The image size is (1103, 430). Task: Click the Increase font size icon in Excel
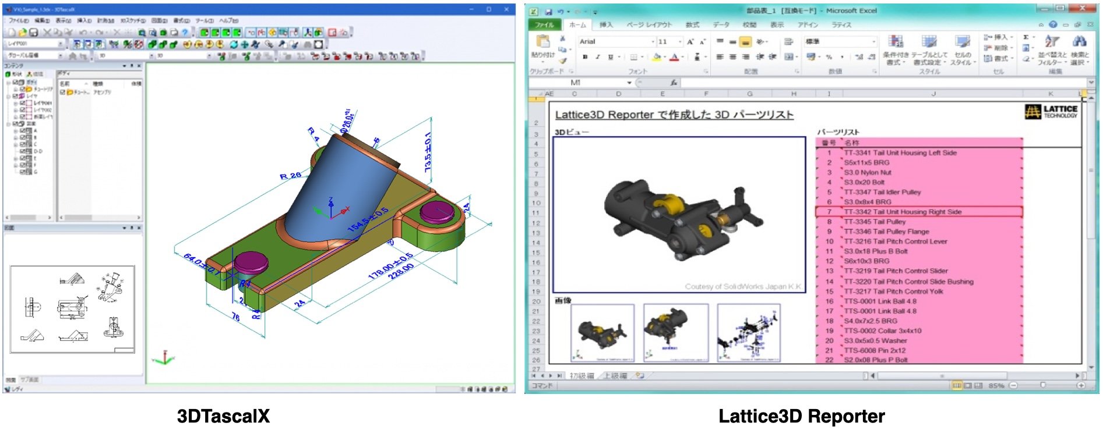690,41
